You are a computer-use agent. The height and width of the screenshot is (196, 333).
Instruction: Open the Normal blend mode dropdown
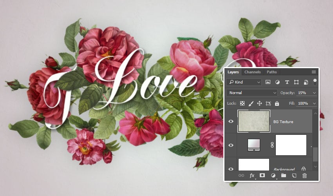(x=252, y=93)
